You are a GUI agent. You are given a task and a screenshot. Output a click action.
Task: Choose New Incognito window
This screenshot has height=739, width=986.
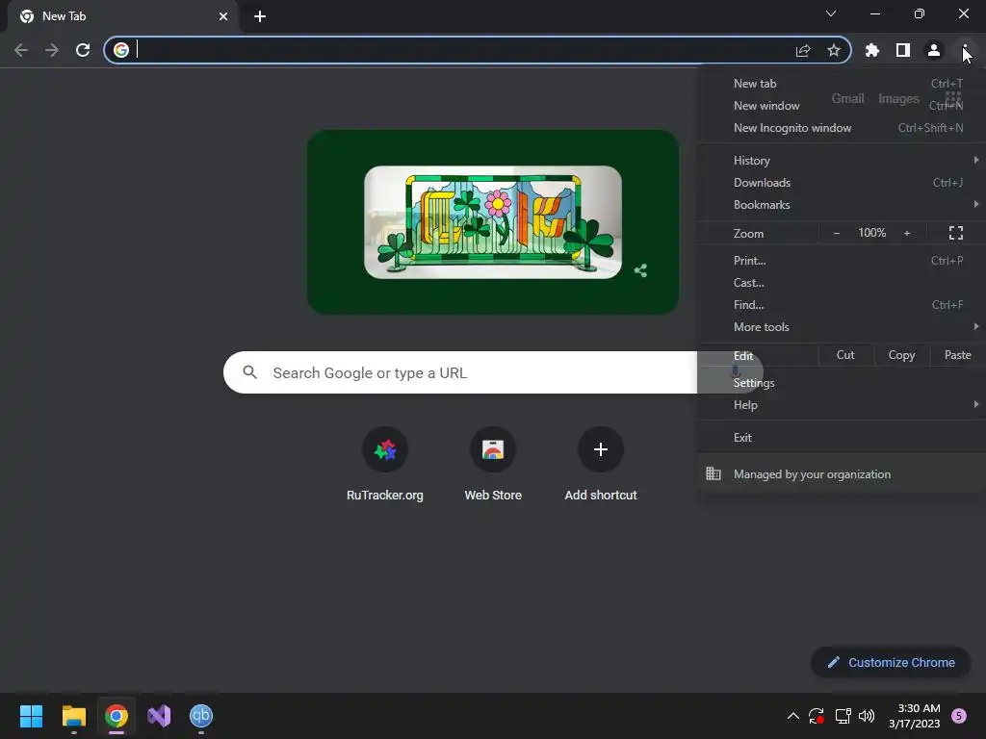click(x=842, y=128)
